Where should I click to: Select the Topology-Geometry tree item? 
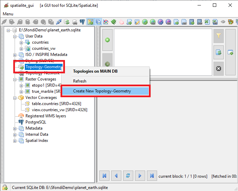point(44,67)
